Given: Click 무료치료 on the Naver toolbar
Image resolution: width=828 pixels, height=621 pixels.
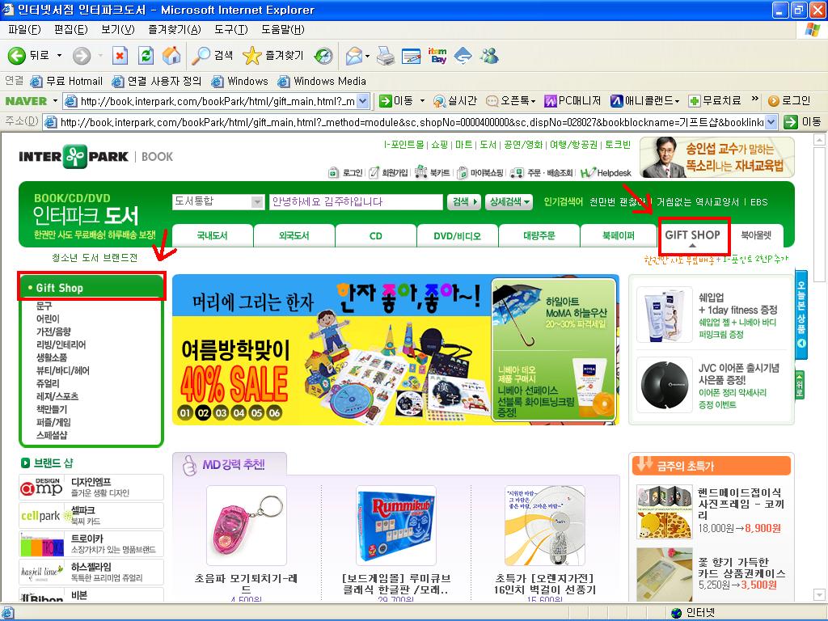Looking at the screenshot, I should pyautogui.click(x=715, y=100).
